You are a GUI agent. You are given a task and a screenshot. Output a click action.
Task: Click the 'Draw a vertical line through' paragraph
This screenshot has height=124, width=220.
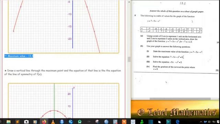click(x=63, y=72)
